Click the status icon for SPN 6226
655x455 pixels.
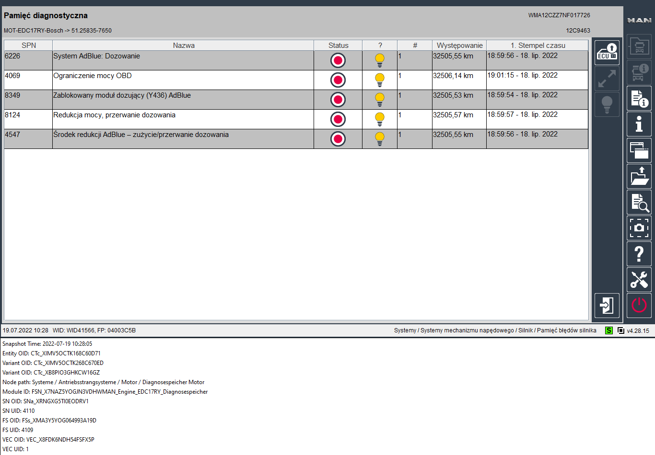(338, 60)
